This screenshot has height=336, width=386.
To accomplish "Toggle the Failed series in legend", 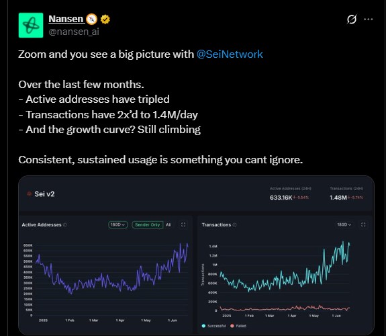I will (238, 326).
